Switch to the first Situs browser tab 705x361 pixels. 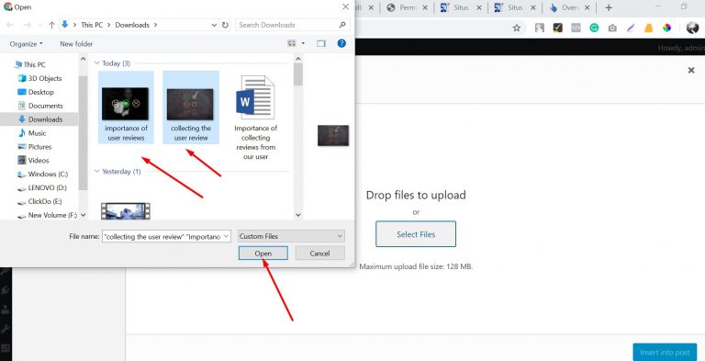point(461,7)
